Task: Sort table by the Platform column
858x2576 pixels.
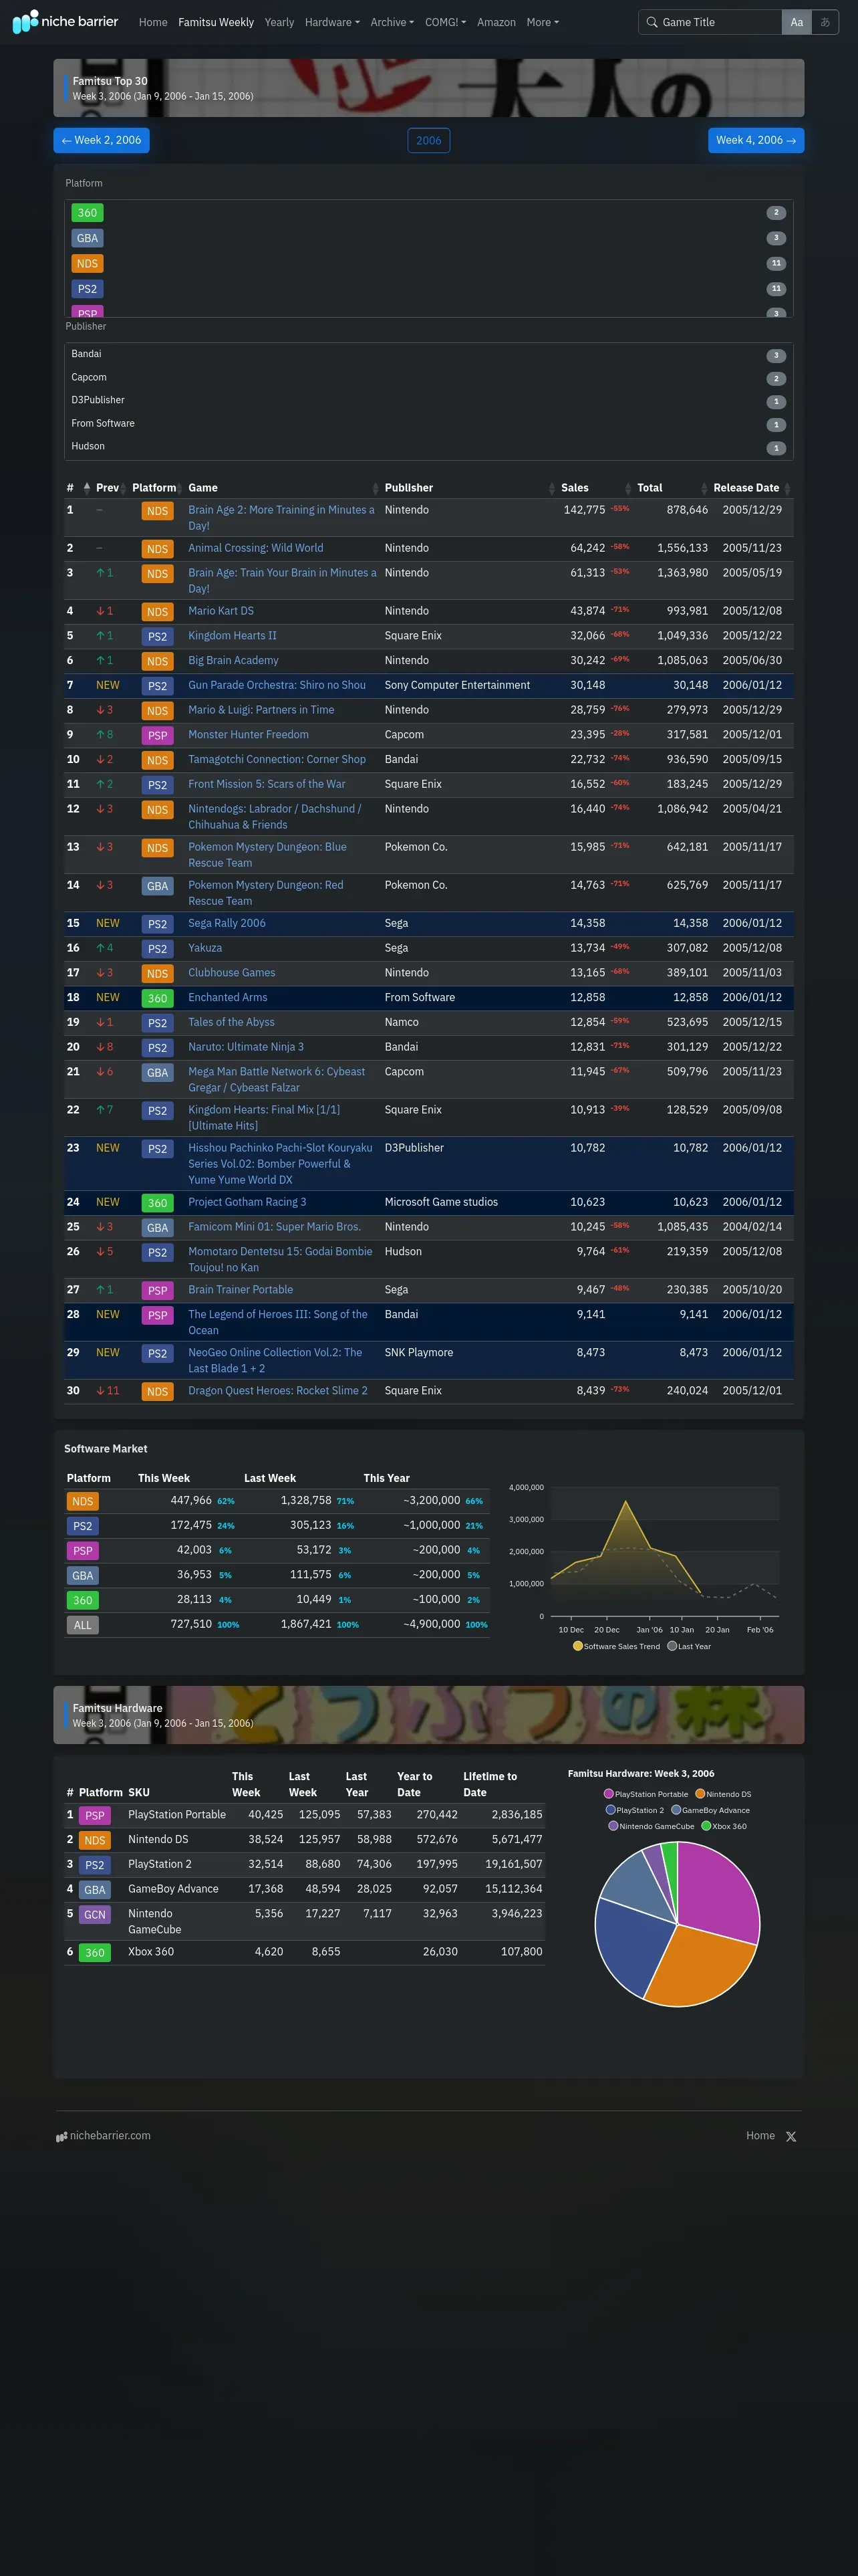Action: (x=157, y=488)
